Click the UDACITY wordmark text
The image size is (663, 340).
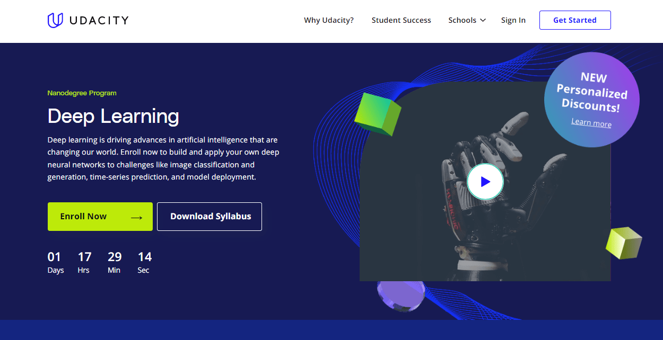[99, 20]
